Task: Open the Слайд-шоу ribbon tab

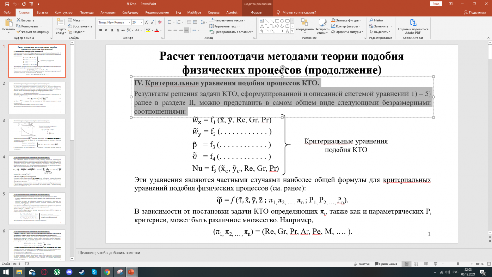Action: [130, 13]
